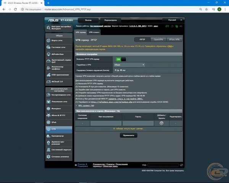Switch to VPN server tab
The width and height of the screenshot is (229, 183).
[81, 32]
